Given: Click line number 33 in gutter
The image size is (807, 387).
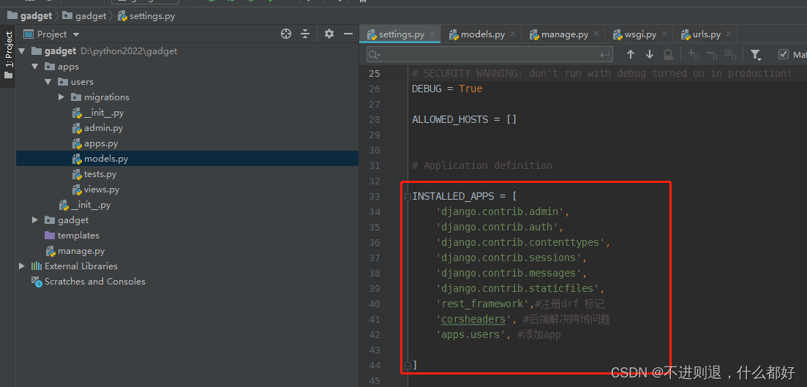Looking at the screenshot, I should 375,197.
